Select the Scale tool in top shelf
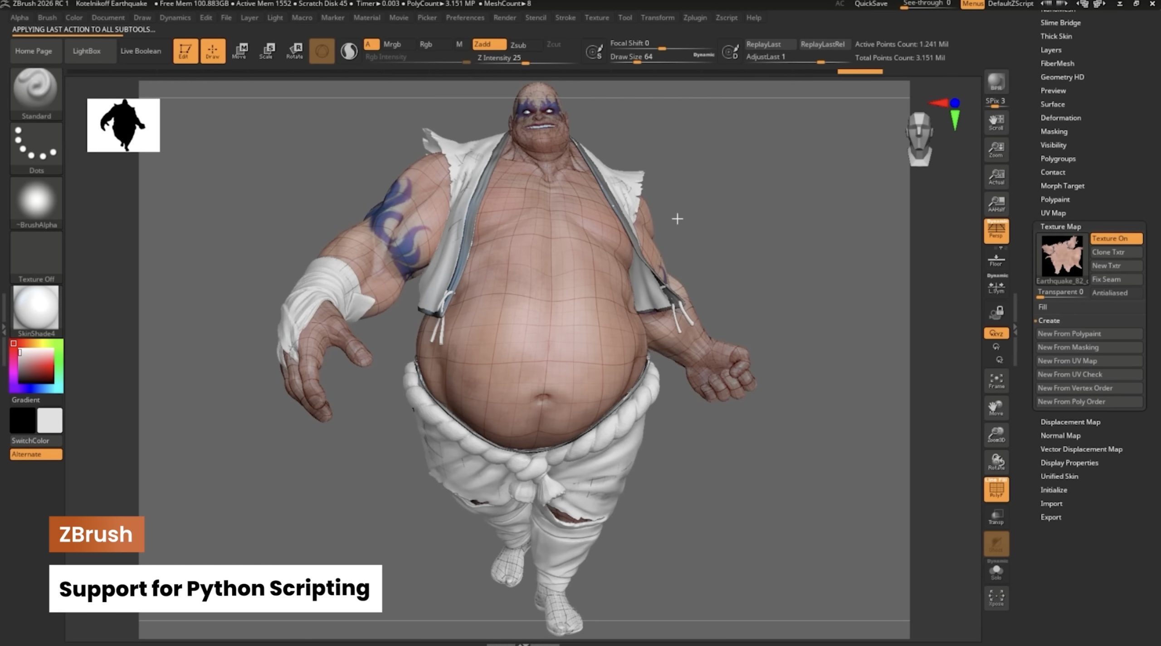1161x646 pixels. (267, 50)
